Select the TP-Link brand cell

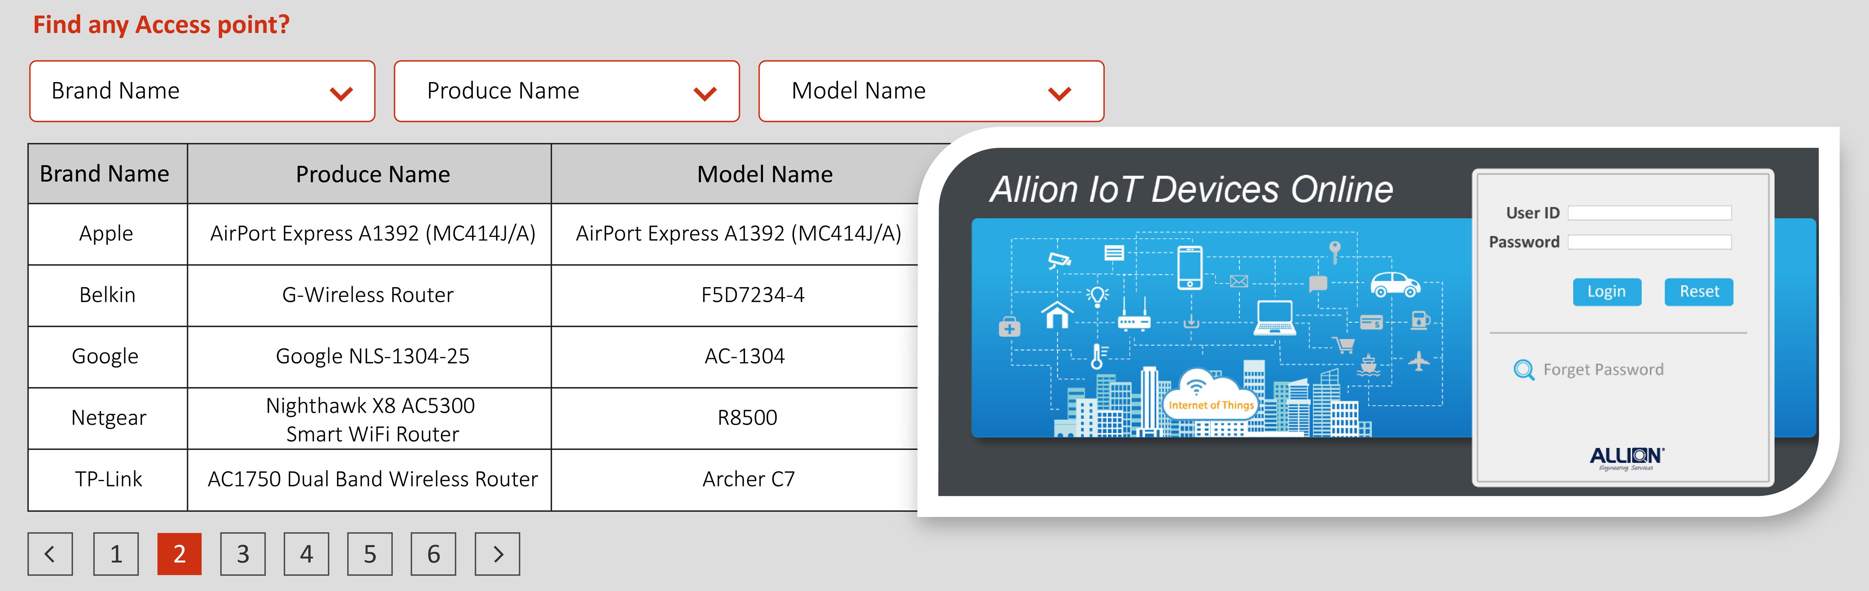pyautogui.click(x=108, y=479)
